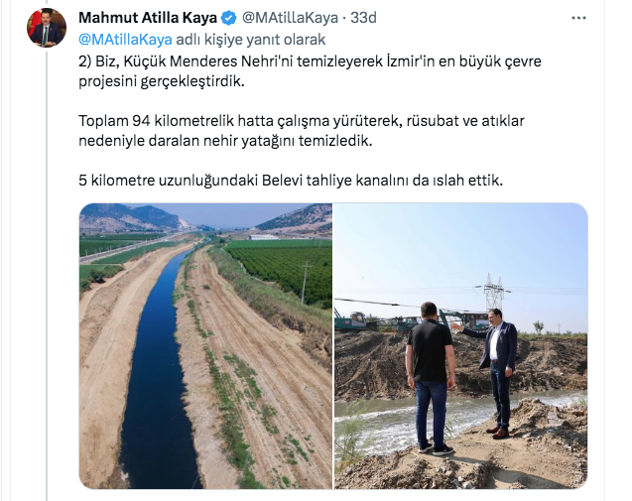The image size is (632, 501).
Task: Click the vertical thread line below avatar
Action: [x=47, y=276]
